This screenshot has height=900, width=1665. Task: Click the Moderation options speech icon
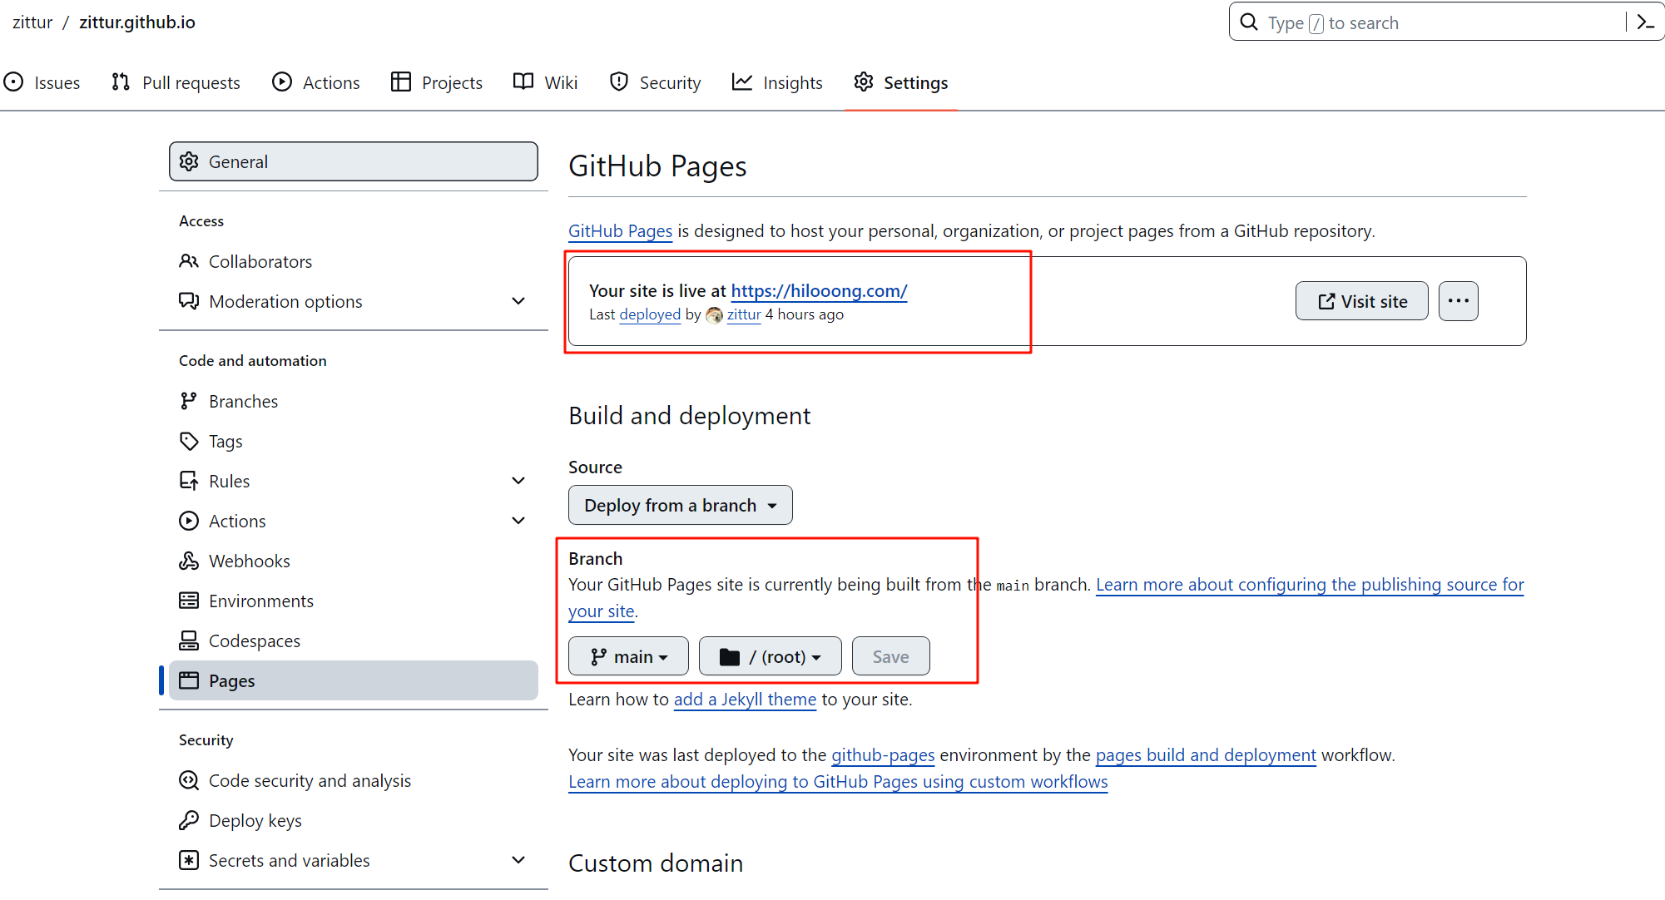pos(189,301)
